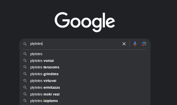Click magnifier icon beside "plyteles terasoms"
Image resolution: width=177 pixels, height=105 pixels.
pyautogui.click(x=25, y=67)
